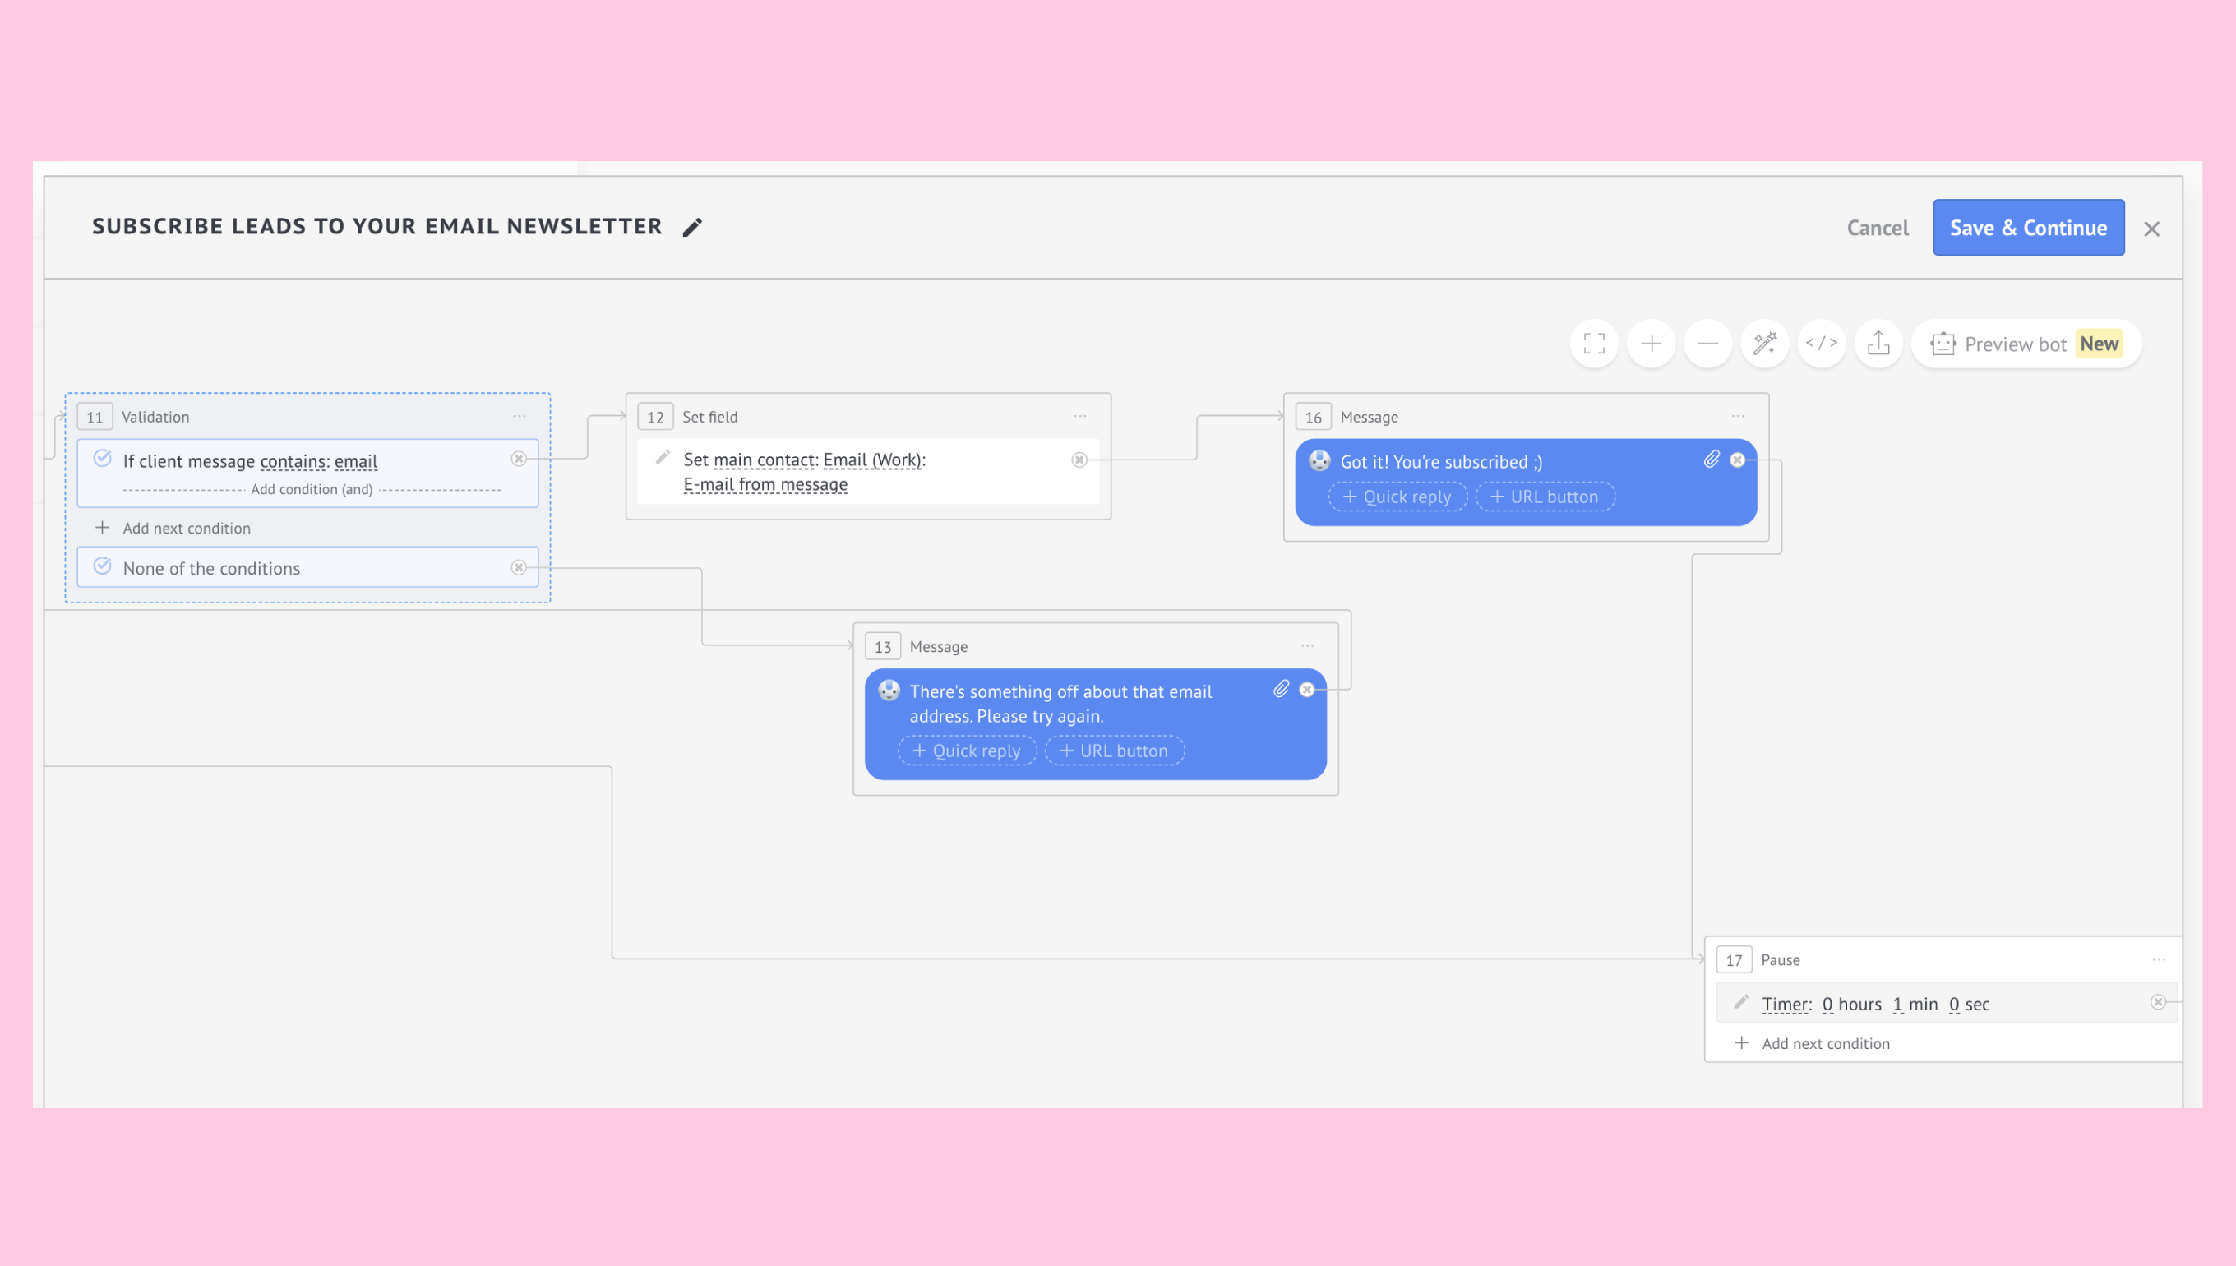The height and width of the screenshot is (1266, 2236).
Task: Zoom out of the canvas
Action: click(x=1707, y=344)
